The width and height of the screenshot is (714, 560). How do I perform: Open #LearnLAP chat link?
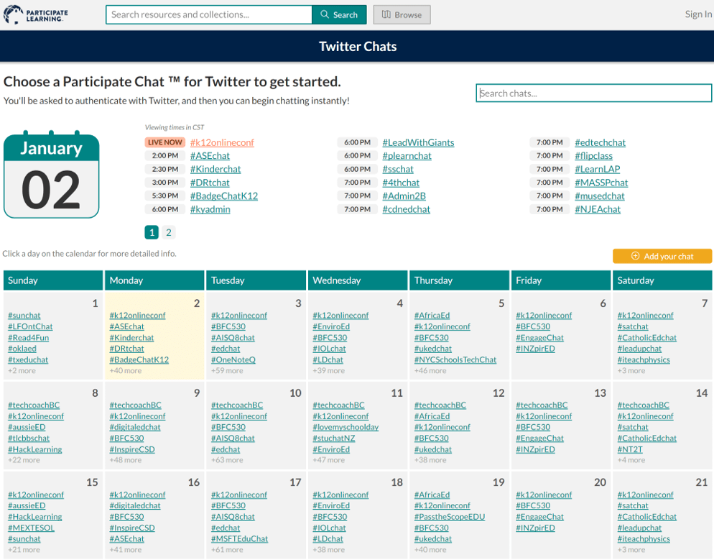coord(598,169)
